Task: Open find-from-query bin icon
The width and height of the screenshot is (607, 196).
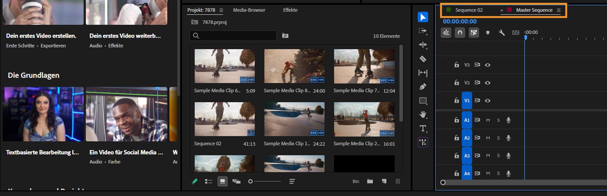Action: (285, 36)
